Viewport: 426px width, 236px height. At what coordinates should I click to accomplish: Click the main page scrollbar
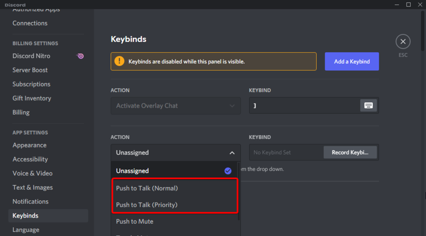(x=423, y=30)
